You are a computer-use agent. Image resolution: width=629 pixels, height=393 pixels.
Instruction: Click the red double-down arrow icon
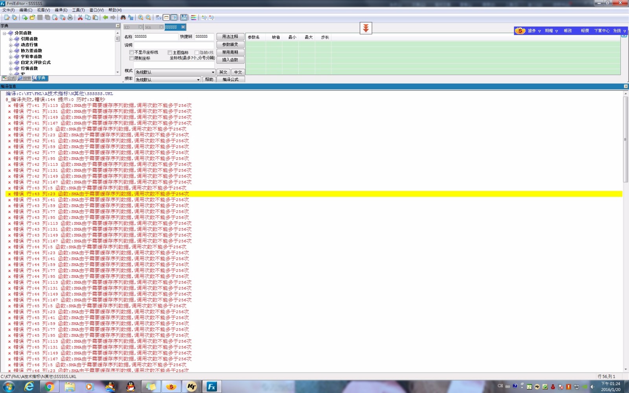pos(366,28)
